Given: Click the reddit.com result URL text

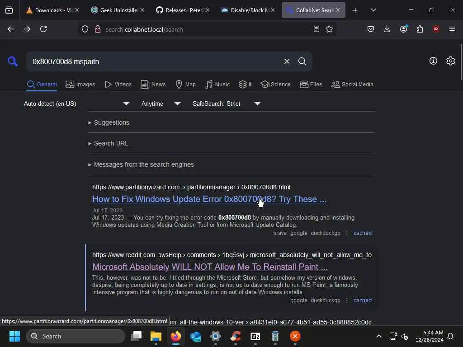Looking at the screenshot, I should (x=232, y=255).
